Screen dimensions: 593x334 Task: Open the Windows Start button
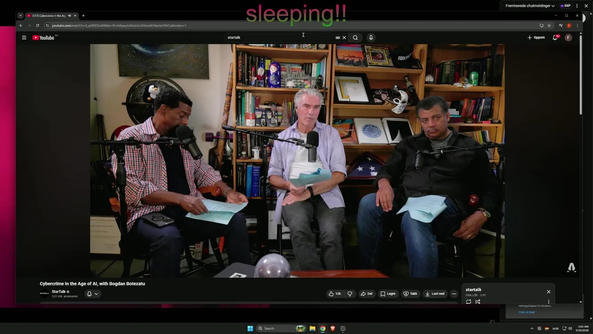pos(250,328)
